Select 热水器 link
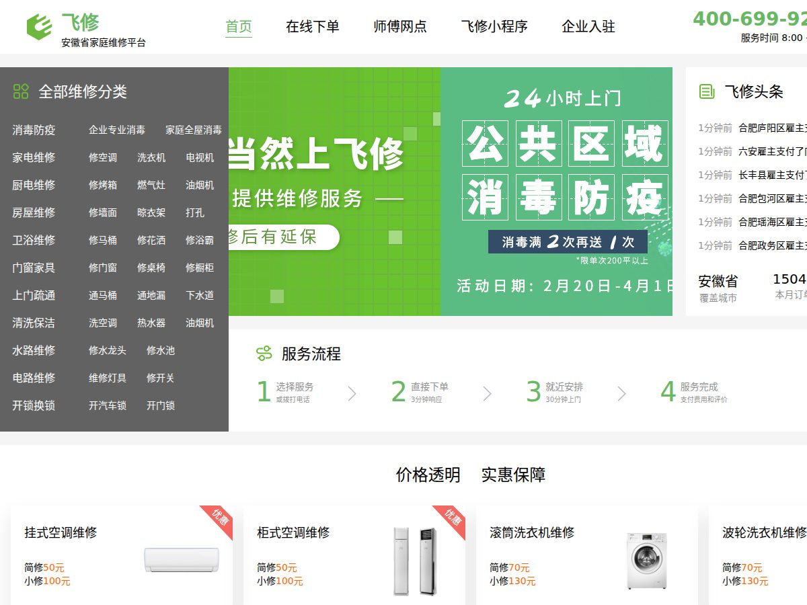The height and width of the screenshot is (605, 807). coord(151,323)
